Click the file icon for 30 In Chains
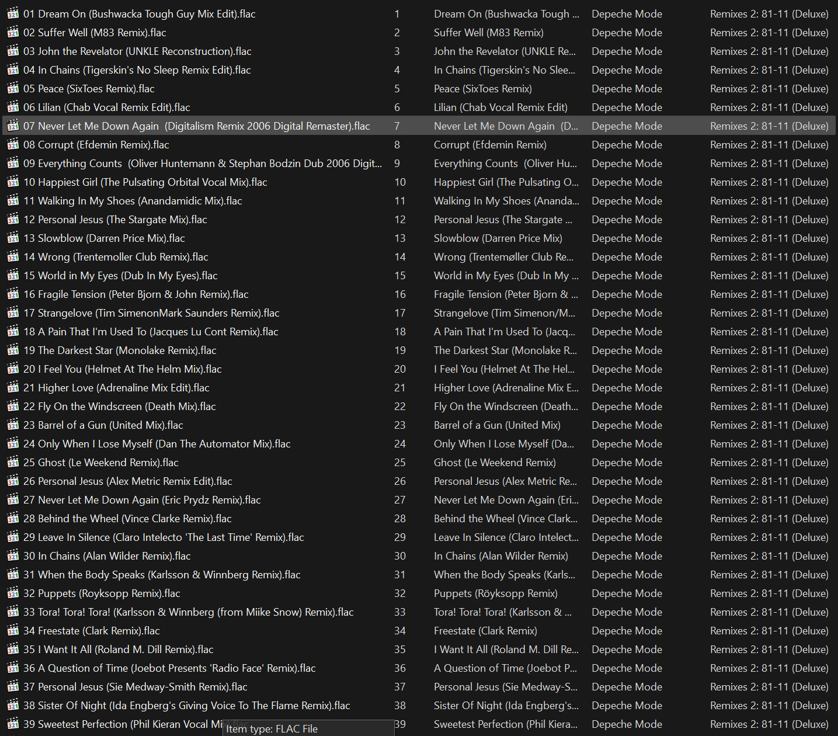Image resolution: width=838 pixels, height=736 pixels. (13, 556)
